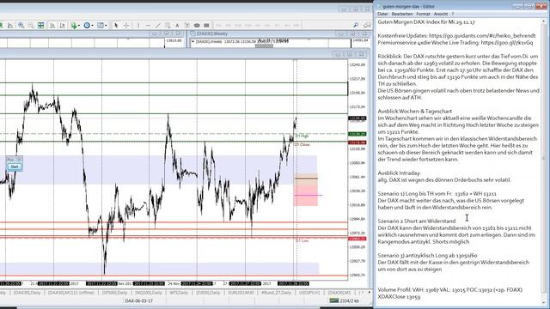Expand the periods dropdown arrow

(92, 25)
